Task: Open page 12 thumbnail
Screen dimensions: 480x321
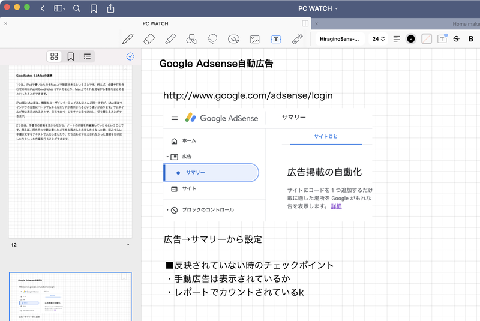Action: click(x=70, y=151)
